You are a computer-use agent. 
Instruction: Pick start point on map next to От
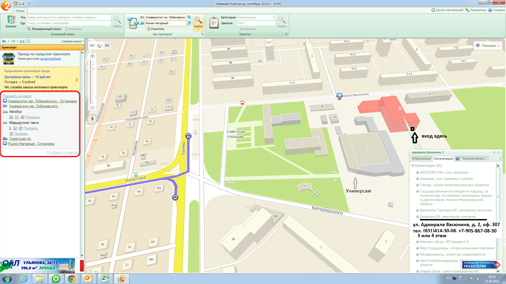(189, 17)
